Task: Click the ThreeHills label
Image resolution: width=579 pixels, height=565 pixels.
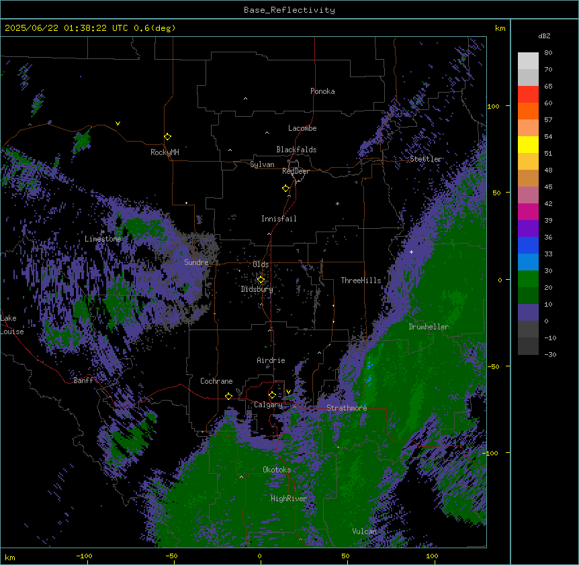Action: tap(361, 280)
